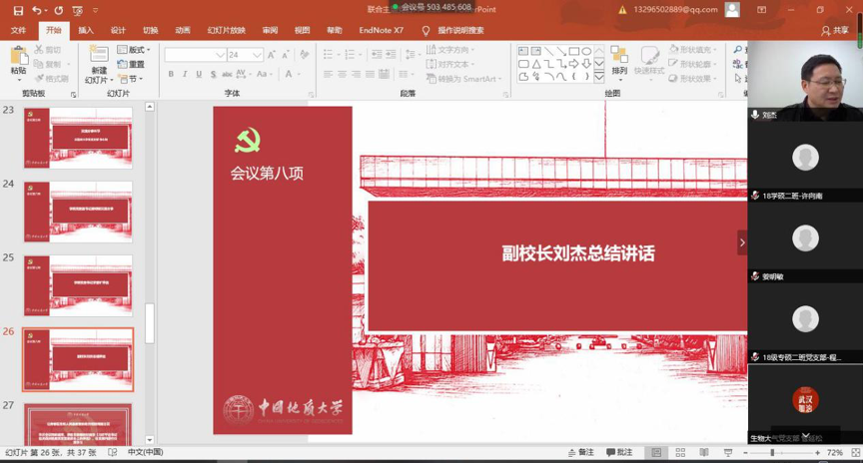This screenshot has width=863, height=463.
Task: Switch to Slide Sorter view icon
Action: [x=680, y=453]
